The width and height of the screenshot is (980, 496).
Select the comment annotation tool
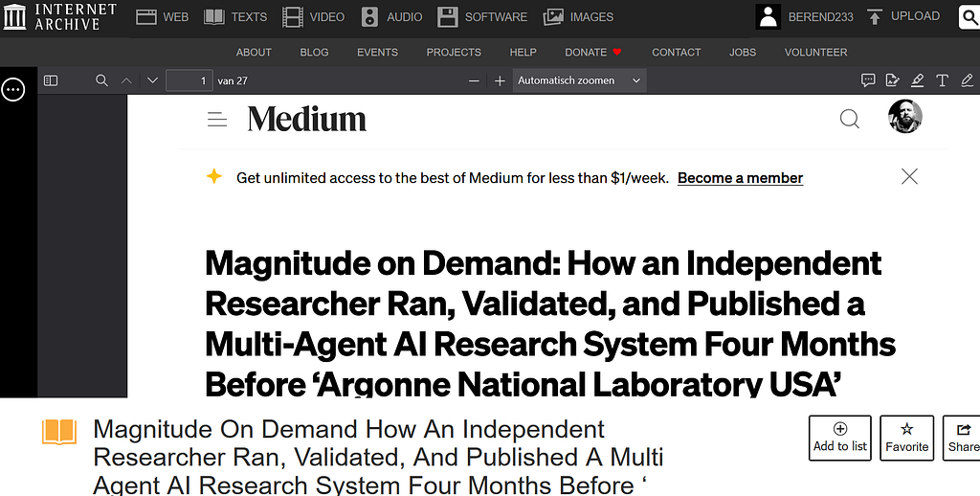867,80
